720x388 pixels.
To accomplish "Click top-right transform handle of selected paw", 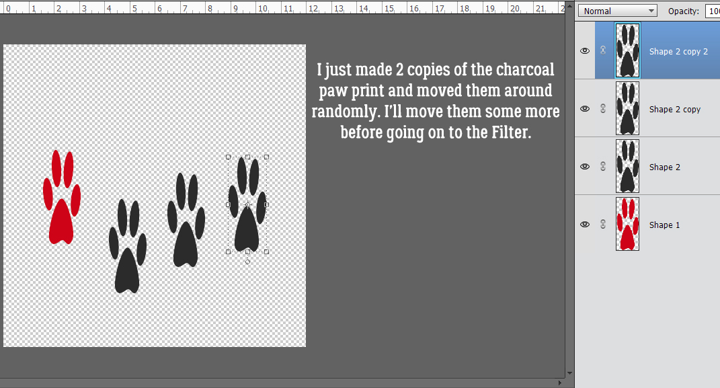I will pos(267,157).
